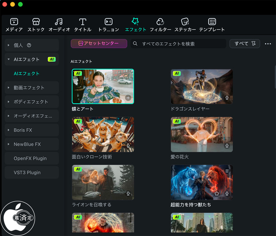Open the フィルター filters tab

tap(160, 25)
